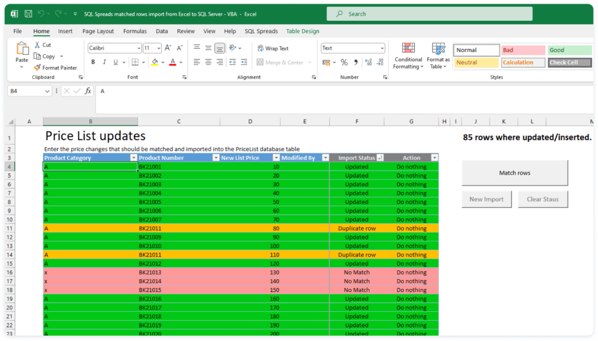Click the Match rows button

click(514, 173)
